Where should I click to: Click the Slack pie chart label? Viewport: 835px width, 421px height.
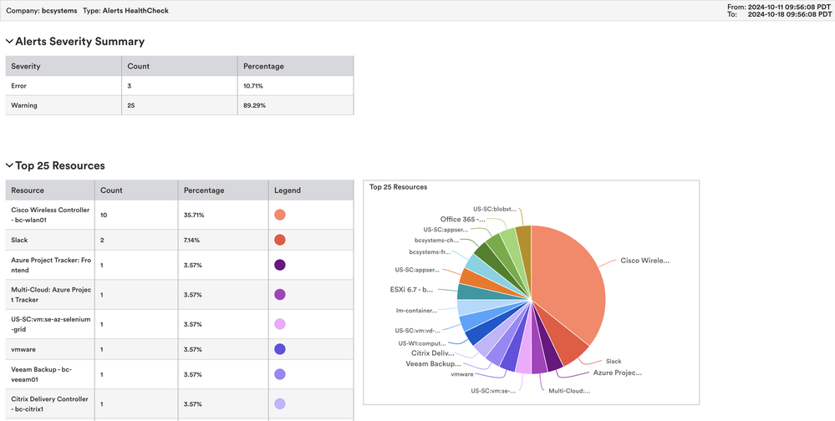[614, 361]
